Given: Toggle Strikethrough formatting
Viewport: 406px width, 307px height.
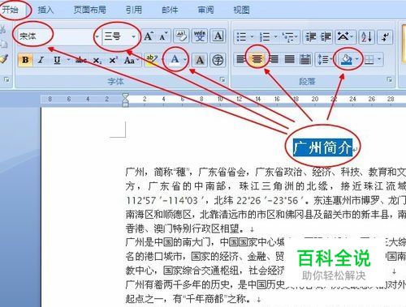Looking at the screenshot, I should 81,60.
